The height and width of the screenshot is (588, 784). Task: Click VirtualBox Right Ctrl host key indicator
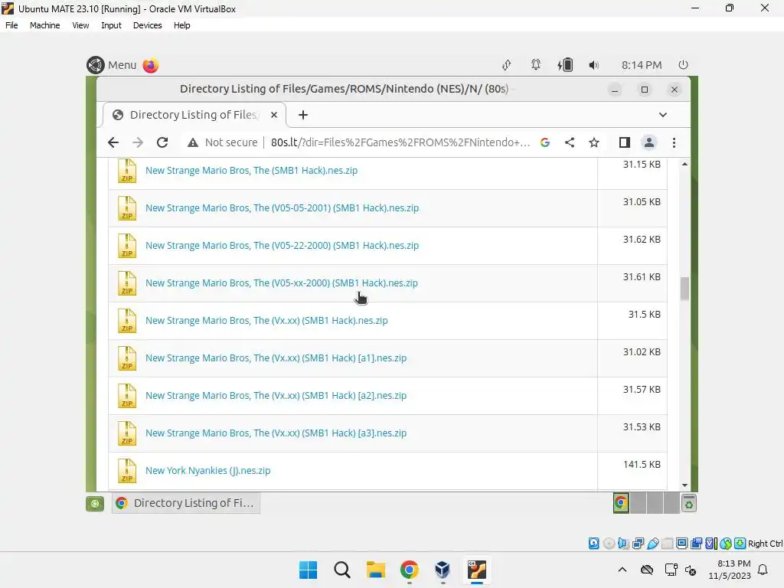pyautogui.click(x=765, y=544)
